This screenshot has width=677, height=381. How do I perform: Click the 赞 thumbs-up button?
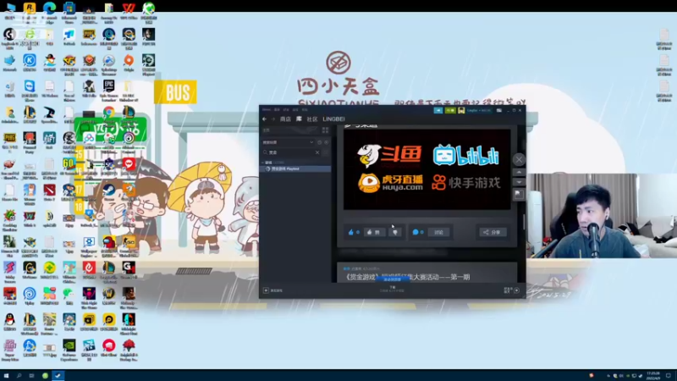coord(374,232)
